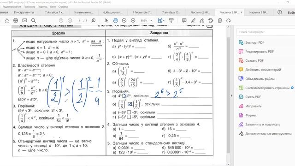Go to previous page arrow
The height and width of the screenshot is (166, 295).
[x=61, y=20]
